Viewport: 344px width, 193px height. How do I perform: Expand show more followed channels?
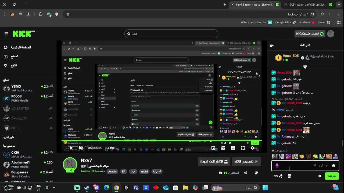click(x=9, y=137)
